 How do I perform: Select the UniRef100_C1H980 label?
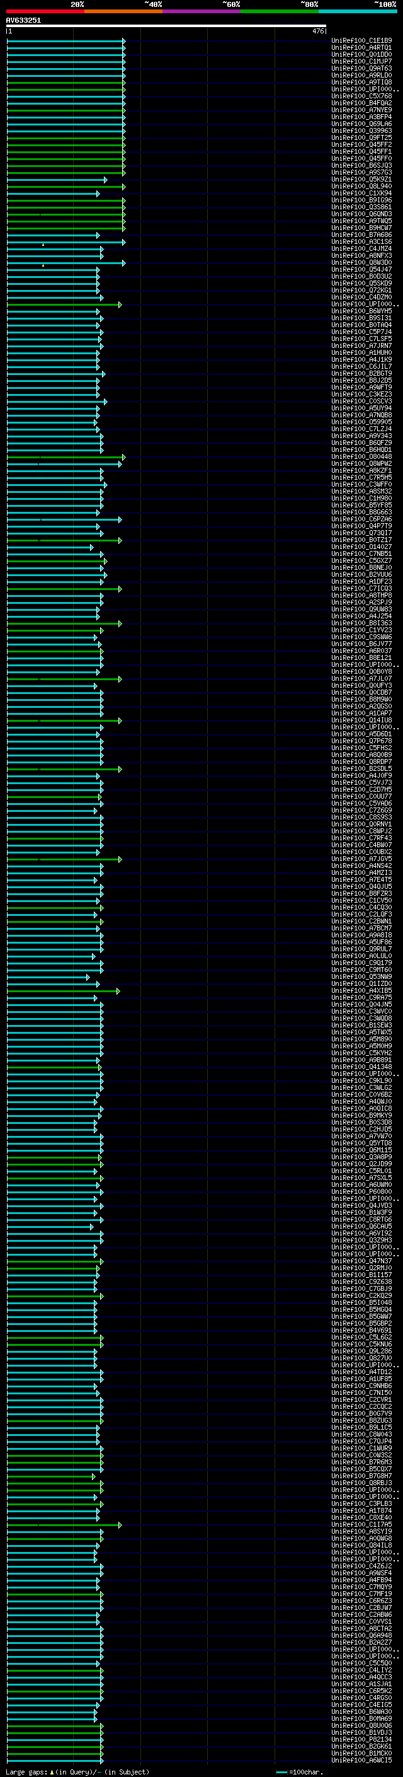(x=361, y=498)
